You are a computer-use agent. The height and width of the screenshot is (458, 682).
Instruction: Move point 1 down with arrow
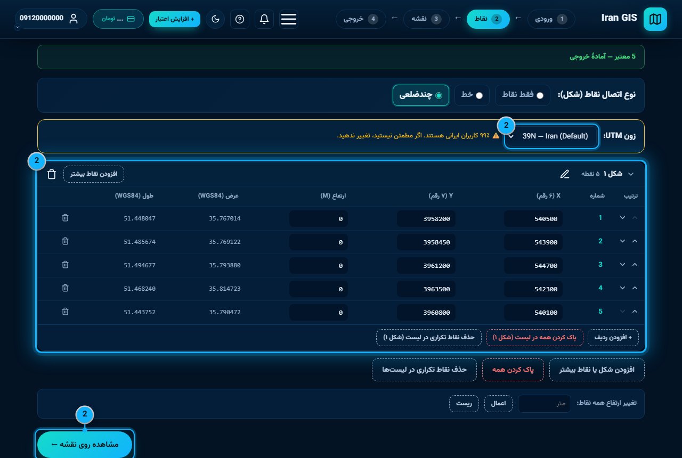pyautogui.click(x=622, y=218)
